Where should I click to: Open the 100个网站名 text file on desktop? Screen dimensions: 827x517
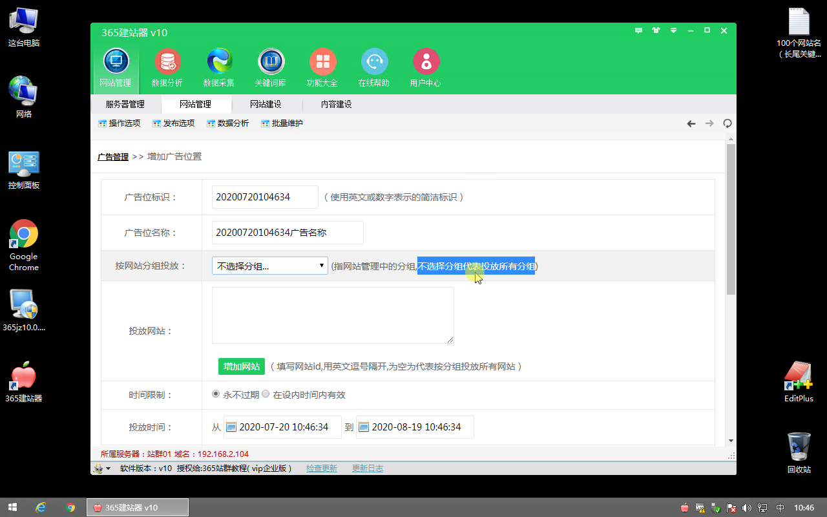point(799,32)
